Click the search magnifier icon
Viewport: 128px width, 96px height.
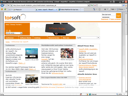[x=124, y=5]
